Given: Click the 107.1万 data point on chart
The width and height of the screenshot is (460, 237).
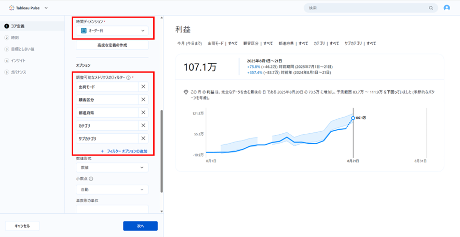Looking at the screenshot, I should click(353, 118).
